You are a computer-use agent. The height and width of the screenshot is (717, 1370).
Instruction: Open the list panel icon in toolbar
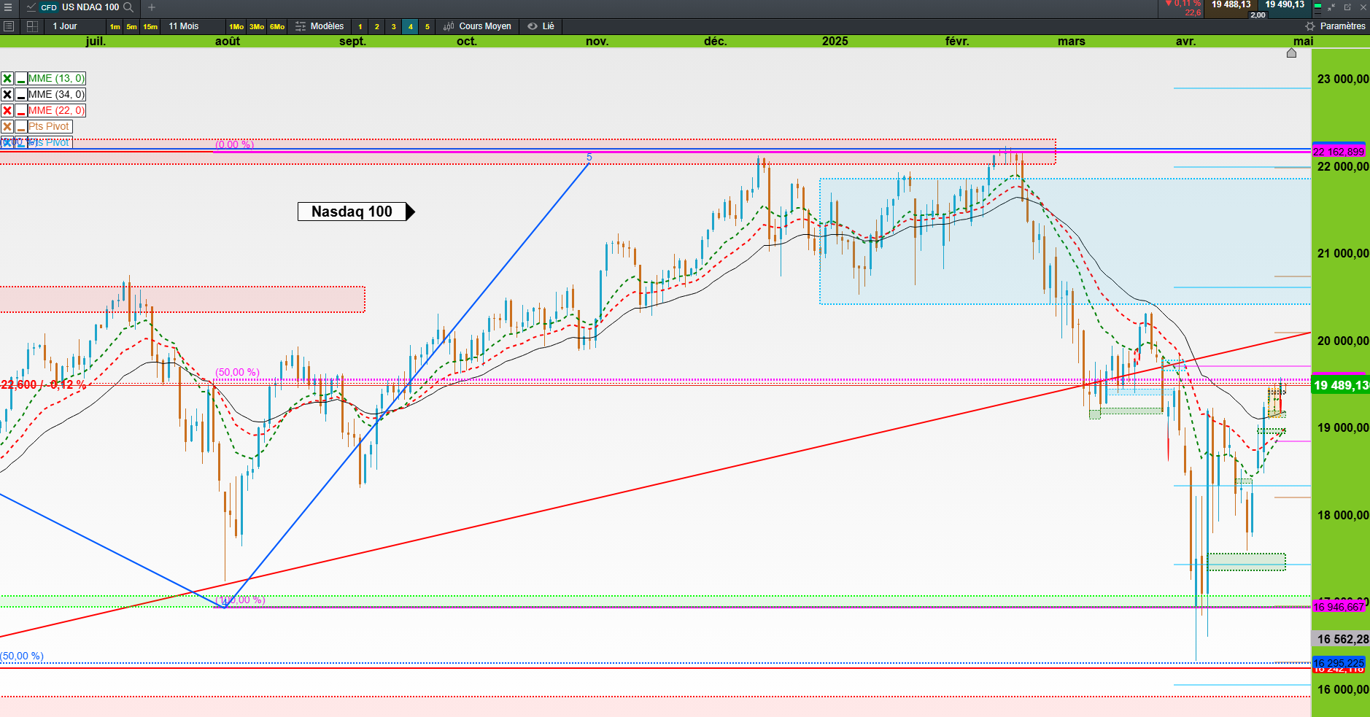[9, 26]
